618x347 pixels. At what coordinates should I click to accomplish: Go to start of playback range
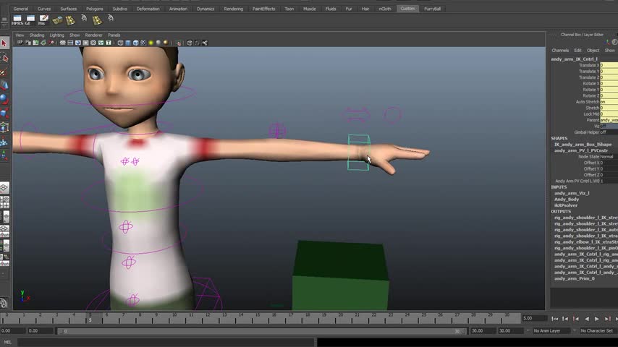click(x=554, y=319)
